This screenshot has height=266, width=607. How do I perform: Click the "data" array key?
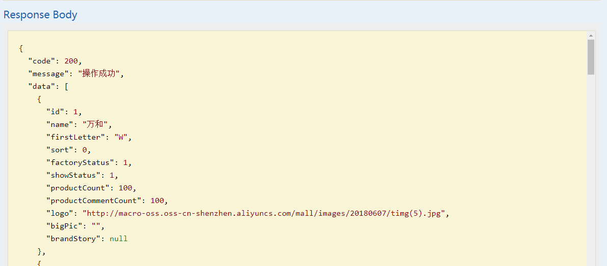[x=43, y=86]
